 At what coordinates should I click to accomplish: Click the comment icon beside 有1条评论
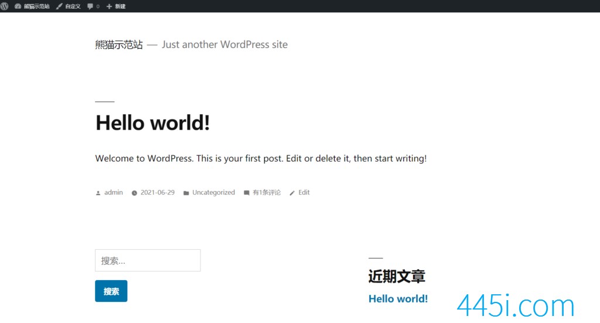click(x=247, y=193)
